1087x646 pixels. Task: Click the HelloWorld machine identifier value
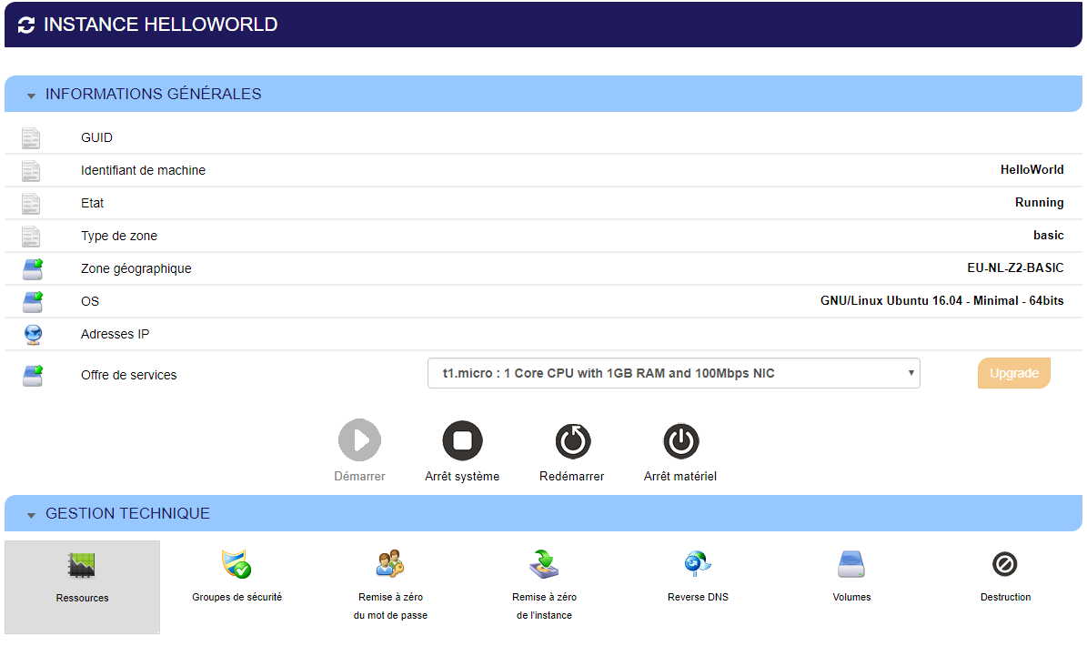[1032, 170]
